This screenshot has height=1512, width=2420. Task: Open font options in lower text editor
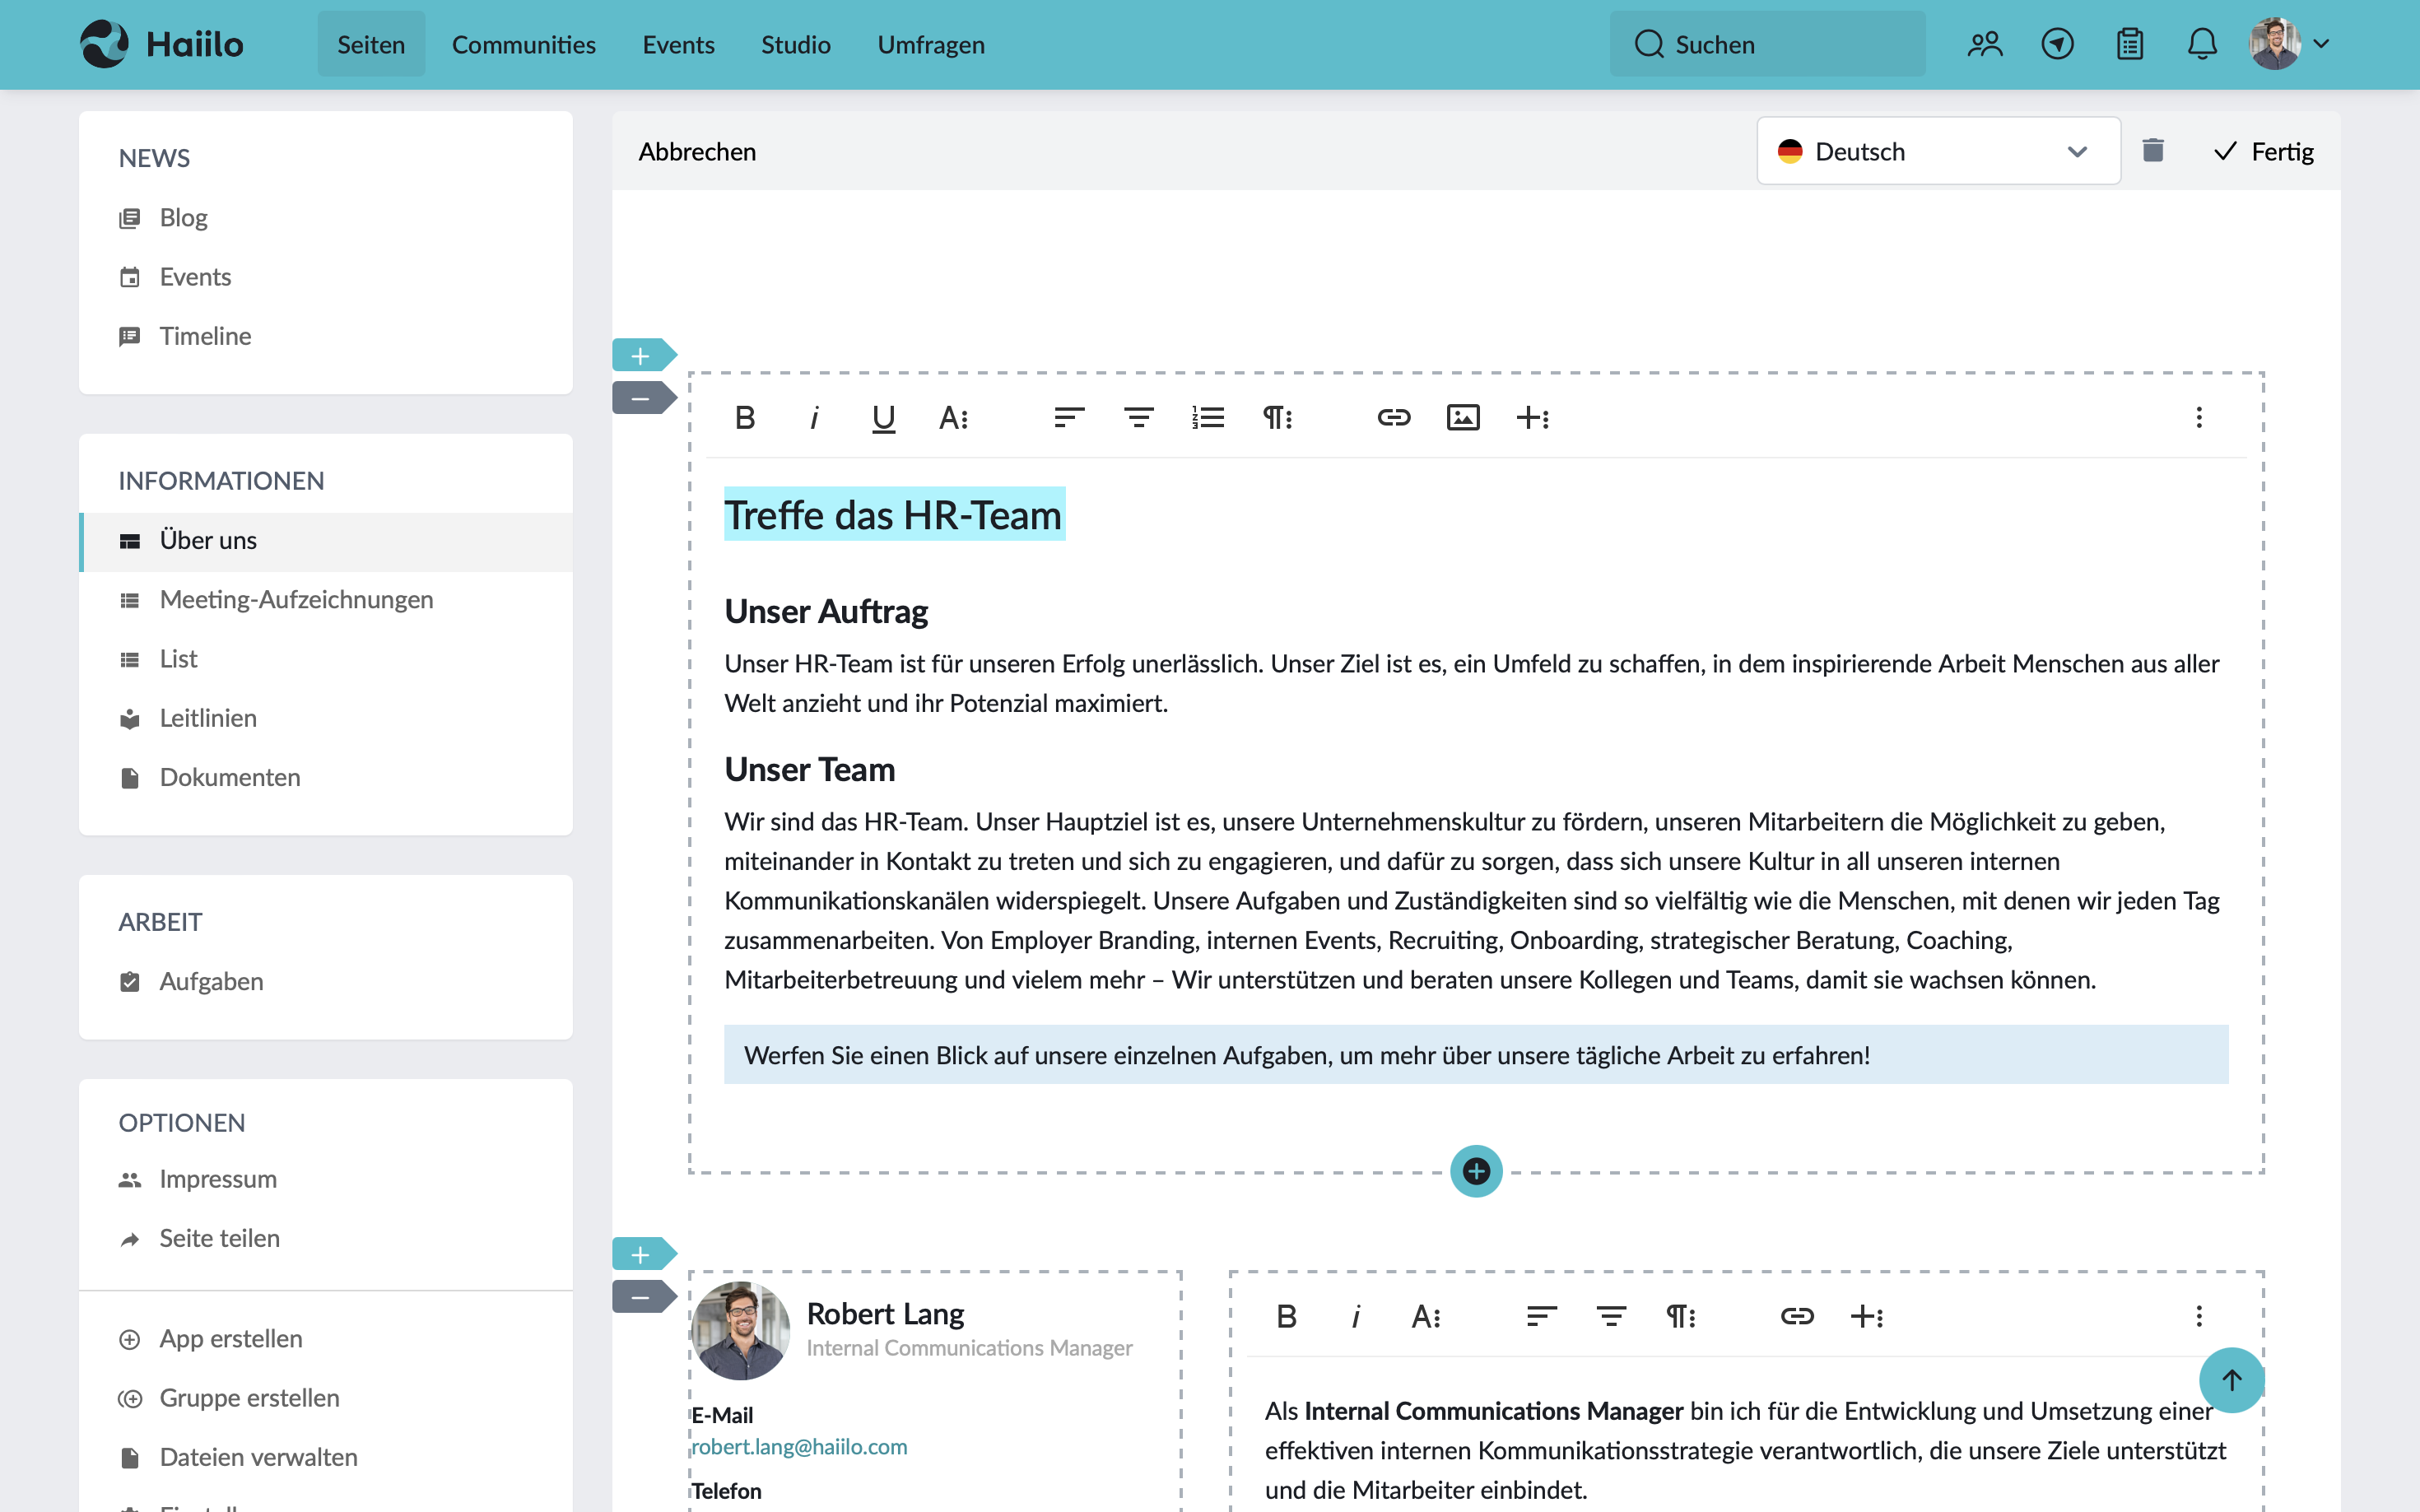[1426, 1316]
